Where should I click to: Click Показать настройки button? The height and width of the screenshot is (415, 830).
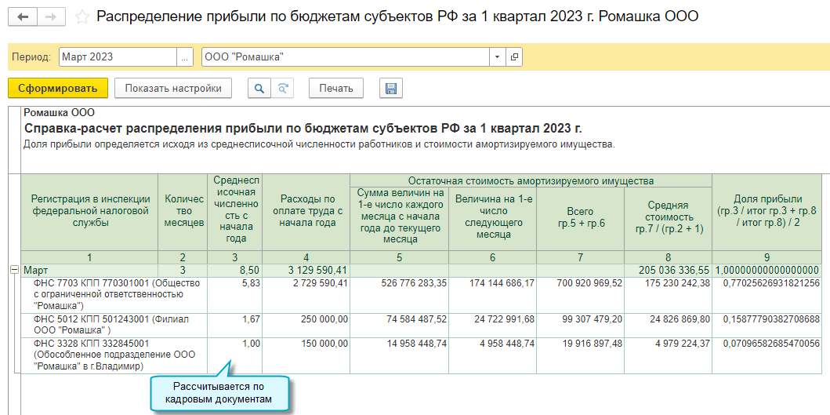(173, 88)
